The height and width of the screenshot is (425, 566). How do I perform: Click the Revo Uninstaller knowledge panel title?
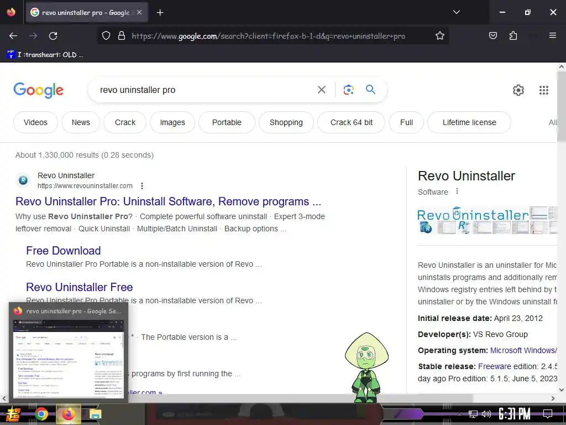(467, 176)
